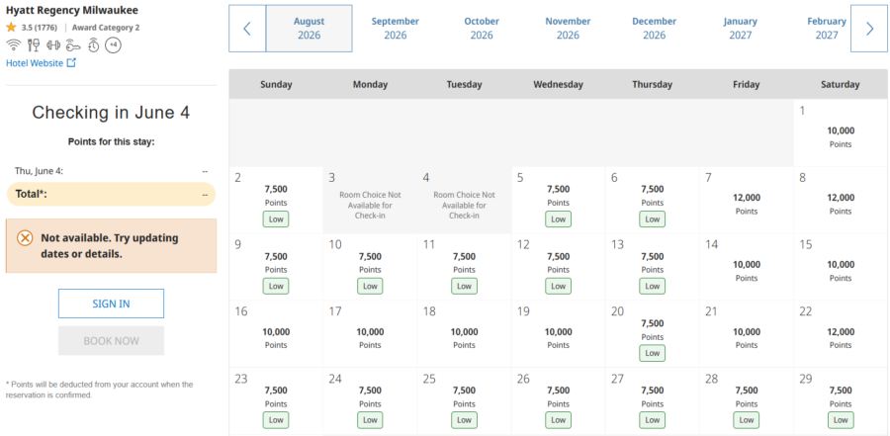The image size is (890, 436).
Task: Choose August 25 check-in date
Action: click(465, 400)
